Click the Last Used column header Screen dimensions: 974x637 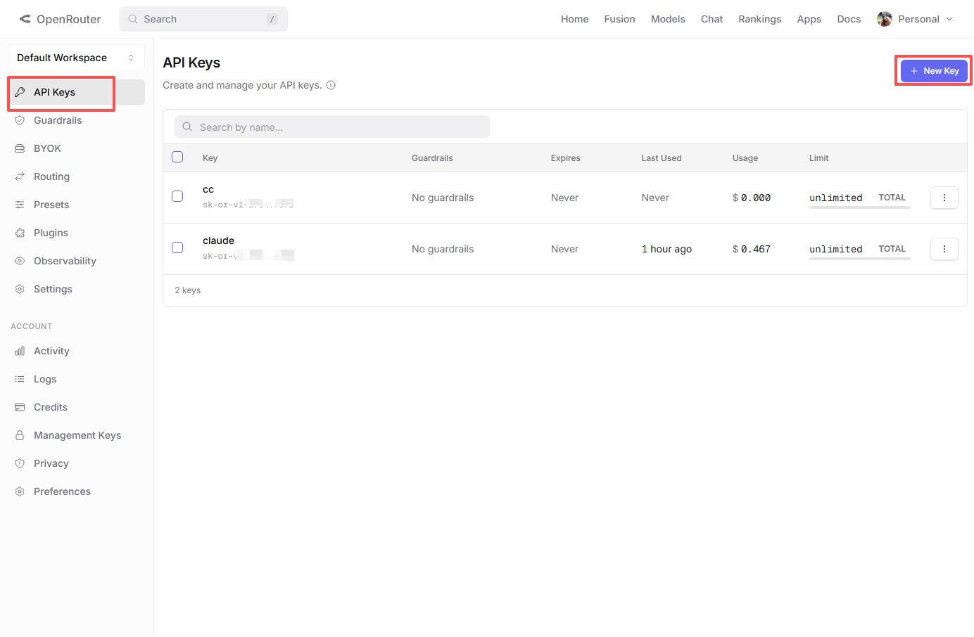coord(662,158)
